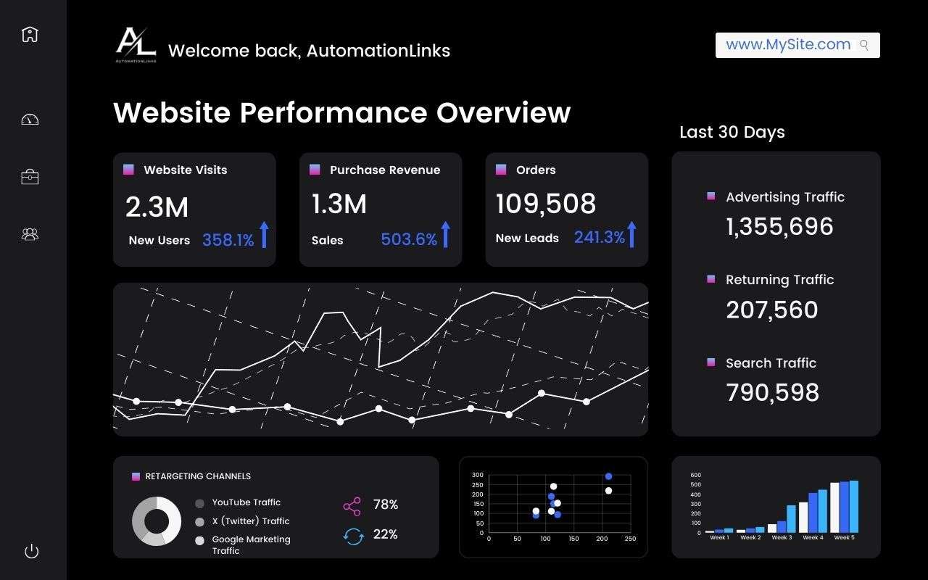928x580 pixels.
Task: Click the Search Traffic square marker
Action: click(711, 362)
